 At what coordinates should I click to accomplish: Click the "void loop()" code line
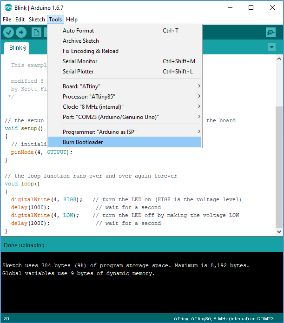(x=22, y=184)
